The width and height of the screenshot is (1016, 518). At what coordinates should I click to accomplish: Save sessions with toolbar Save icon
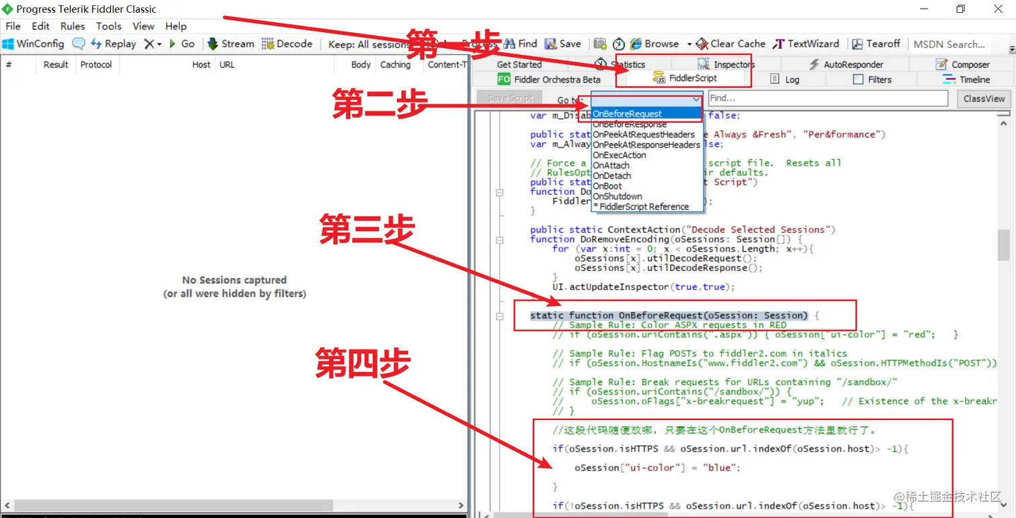coord(563,44)
